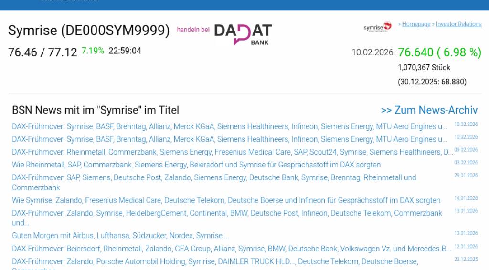Click the 76.46 / 77.12 bid-ask quote
Screen dimensions: 489x270
coord(43,52)
